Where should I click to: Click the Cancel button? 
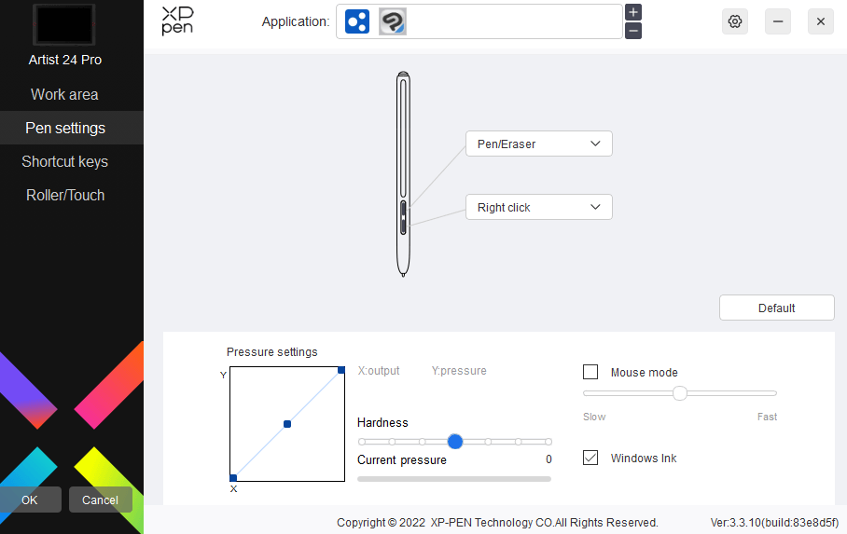click(100, 500)
